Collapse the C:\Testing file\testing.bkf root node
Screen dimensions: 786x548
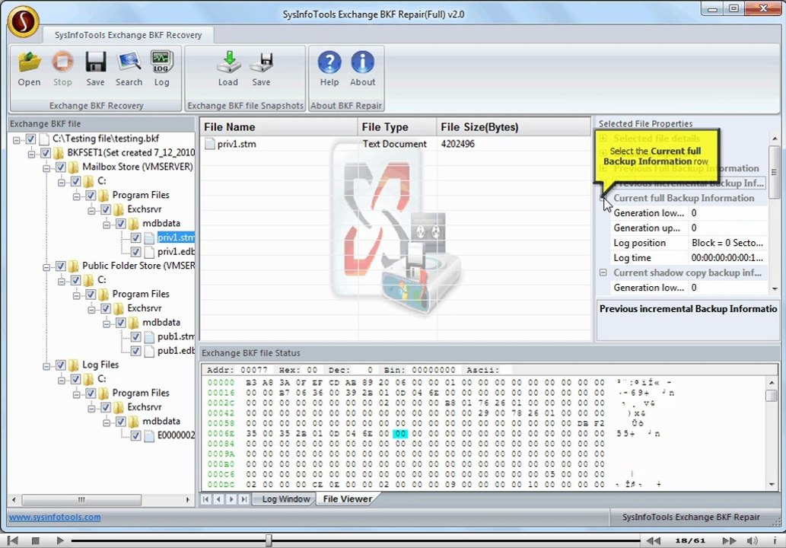(17, 140)
